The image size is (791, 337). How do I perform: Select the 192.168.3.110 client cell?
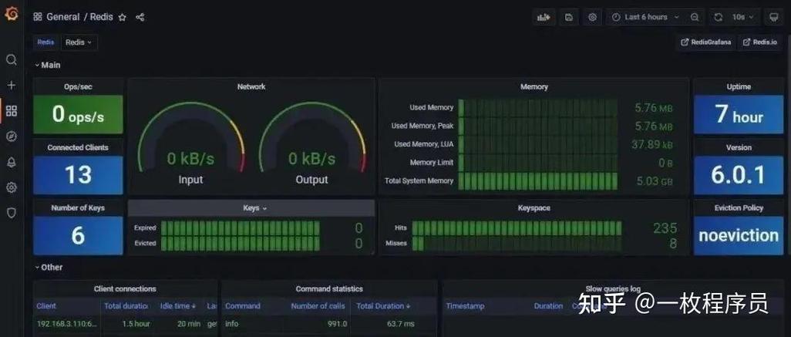pos(66,324)
